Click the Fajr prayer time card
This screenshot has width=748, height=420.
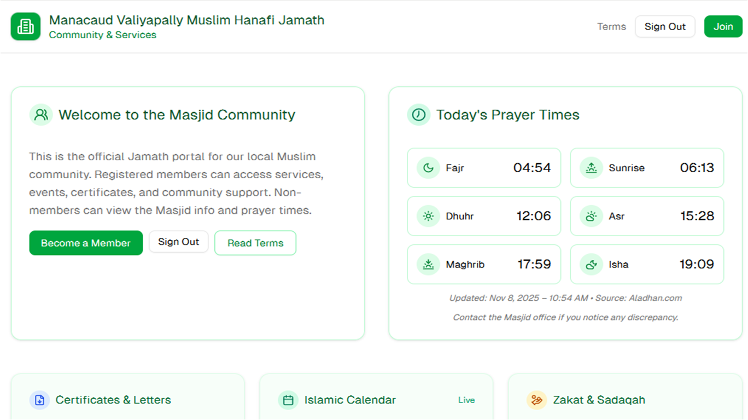point(483,168)
